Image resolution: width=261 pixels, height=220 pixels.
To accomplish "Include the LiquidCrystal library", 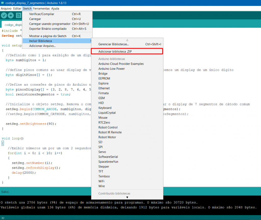I will 107,113.
